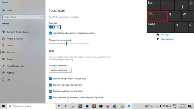Select Printers & scanners page
This screenshot has height=109, width=194.
click(15, 39)
